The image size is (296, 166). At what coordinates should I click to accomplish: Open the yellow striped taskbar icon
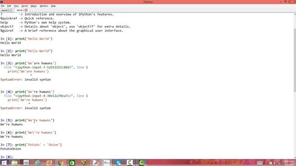point(84,163)
